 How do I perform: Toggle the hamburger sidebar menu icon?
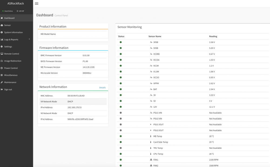(36, 4)
